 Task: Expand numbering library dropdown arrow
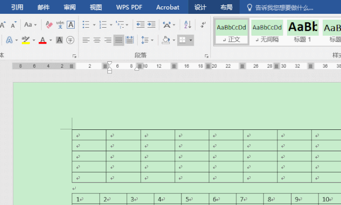tap(111, 24)
